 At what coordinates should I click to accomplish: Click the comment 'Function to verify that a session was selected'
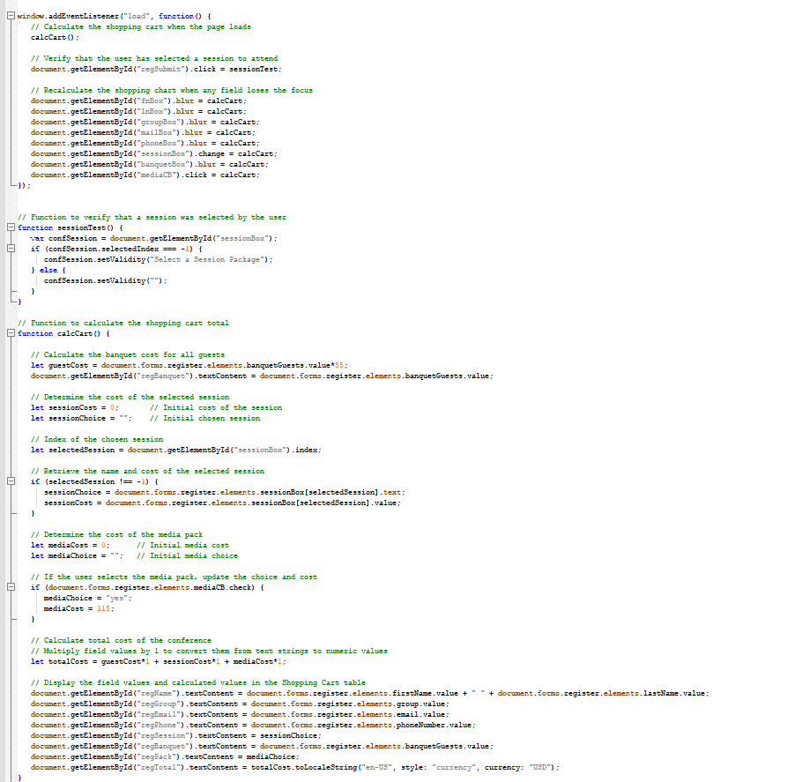[x=152, y=217]
